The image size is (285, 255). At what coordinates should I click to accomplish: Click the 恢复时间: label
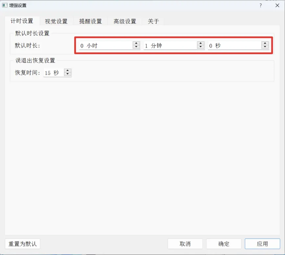click(x=27, y=73)
